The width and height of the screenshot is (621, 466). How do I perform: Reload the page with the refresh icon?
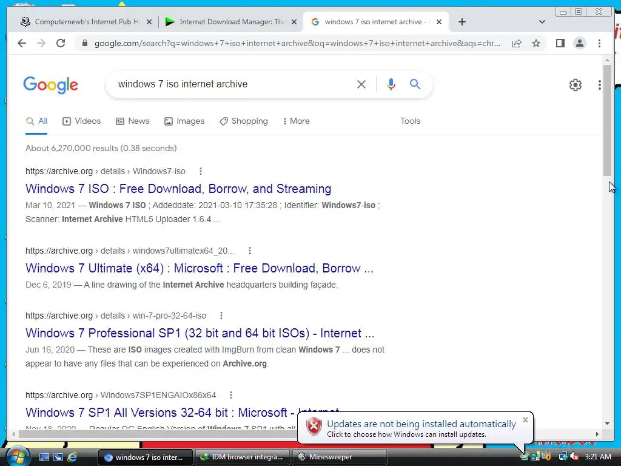pyautogui.click(x=61, y=43)
